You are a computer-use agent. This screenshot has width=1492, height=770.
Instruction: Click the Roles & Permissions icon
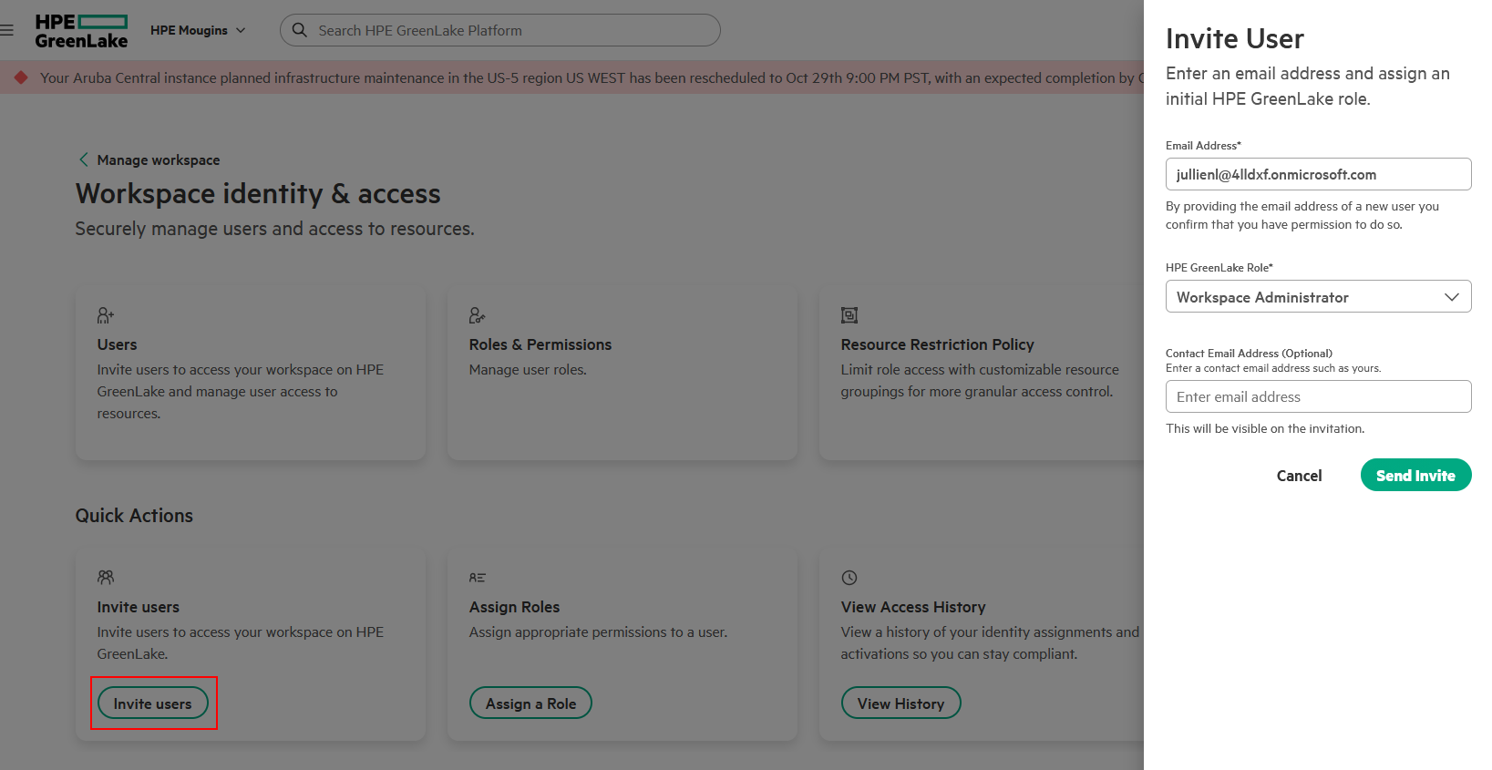tap(477, 315)
